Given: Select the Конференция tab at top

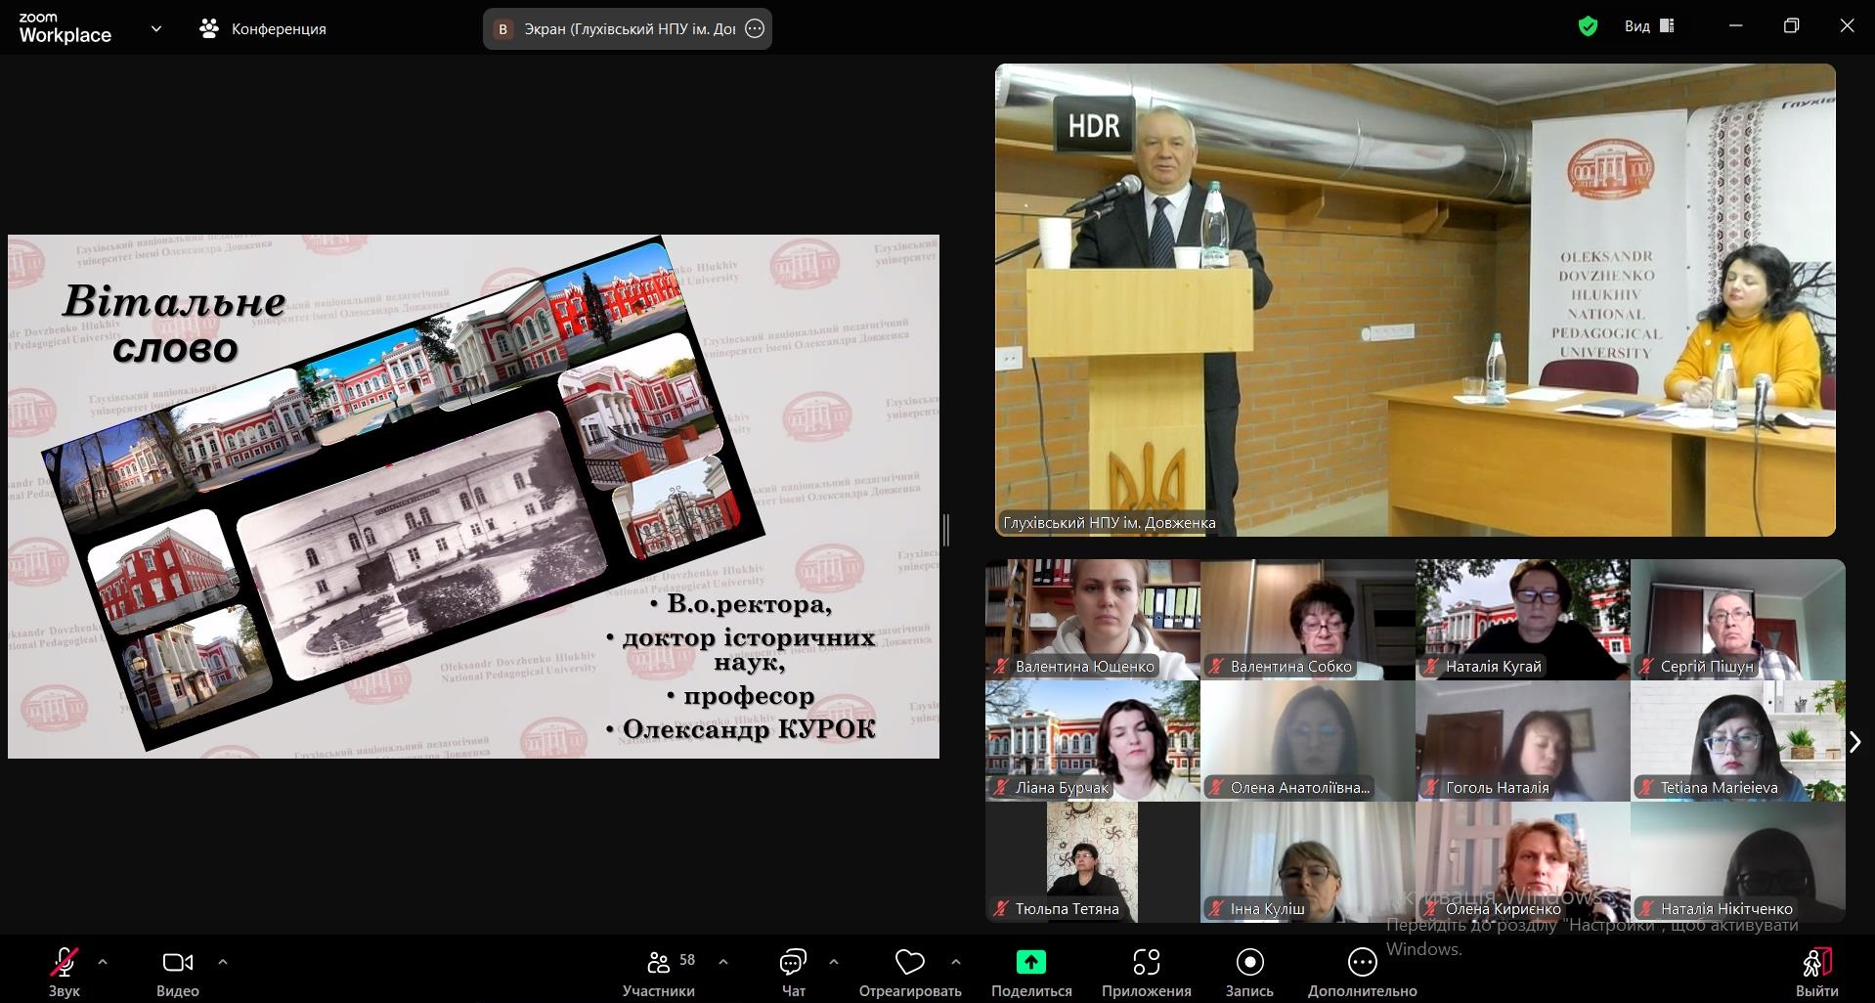Looking at the screenshot, I should click(263, 28).
